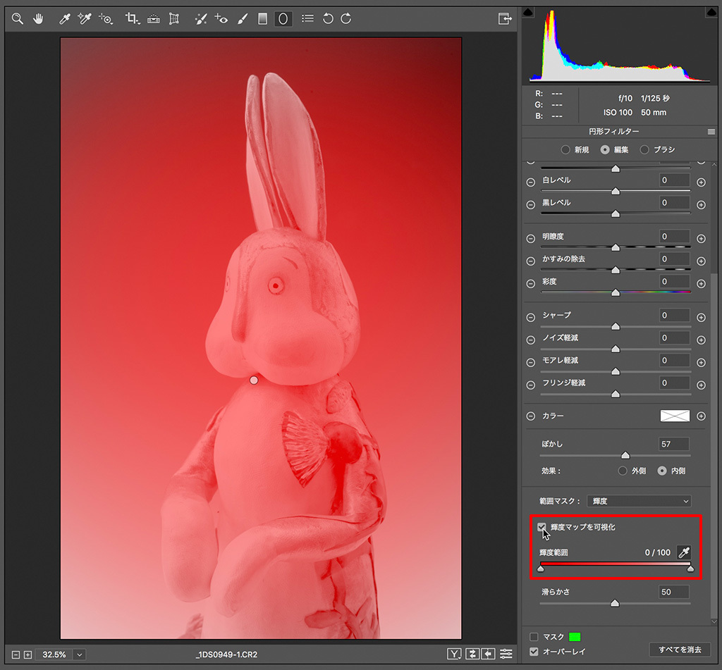Swap before and after settings

coord(472,654)
